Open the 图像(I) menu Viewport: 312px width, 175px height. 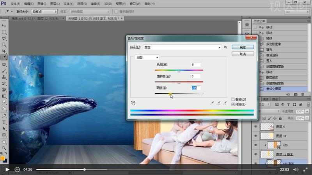pyautogui.click(x=42, y=4)
